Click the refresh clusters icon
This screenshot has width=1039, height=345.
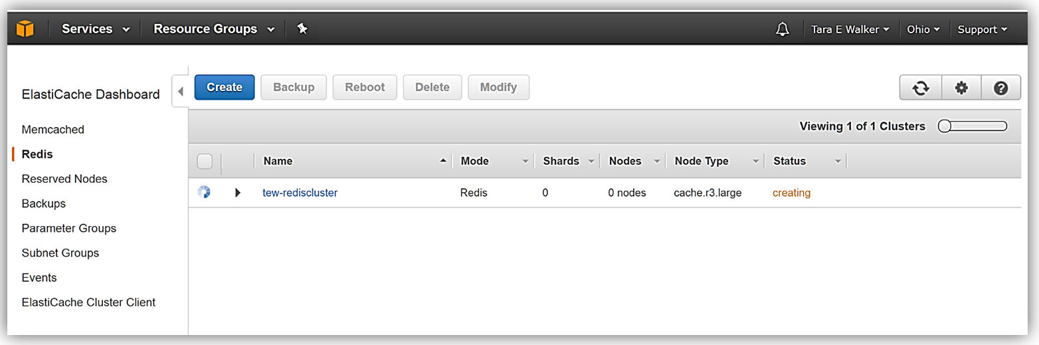(x=920, y=88)
